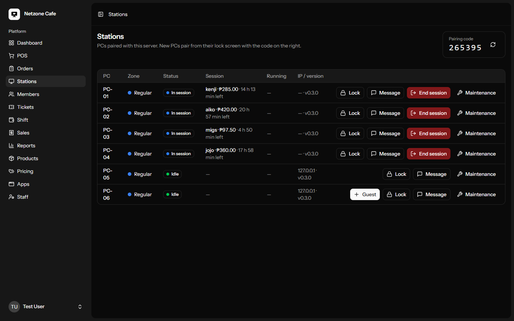Click In session badge for PC-02
The width and height of the screenshot is (514, 321).
(178, 113)
